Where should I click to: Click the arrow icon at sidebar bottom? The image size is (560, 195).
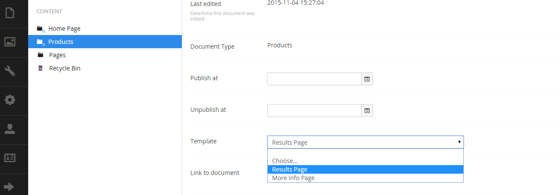click(x=9, y=186)
